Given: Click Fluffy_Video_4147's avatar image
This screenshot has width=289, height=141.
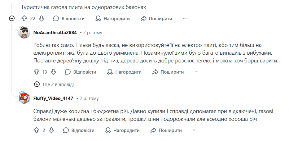Looking at the screenshot, I should [x=24, y=98].
